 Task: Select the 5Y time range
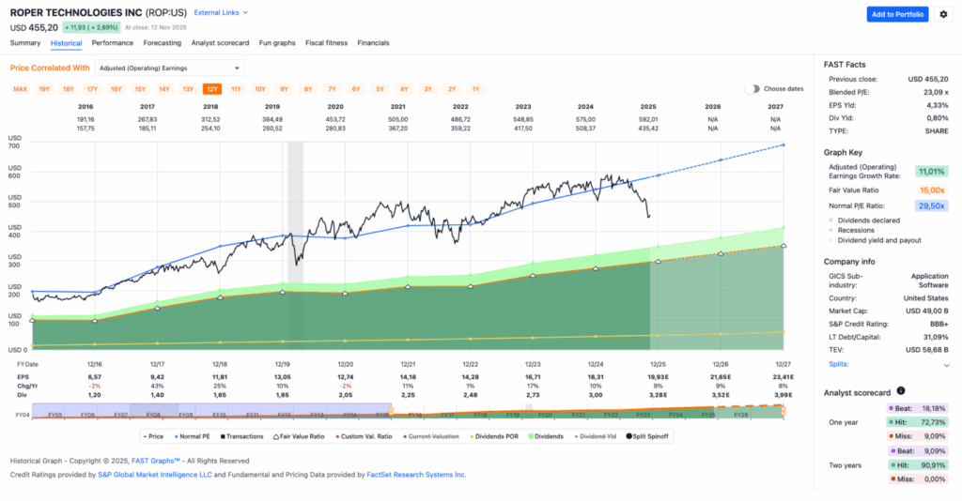[380, 89]
